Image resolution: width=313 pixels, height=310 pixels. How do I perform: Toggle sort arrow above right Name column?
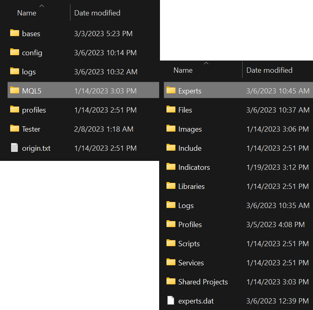pyautogui.click(x=206, y=63)
